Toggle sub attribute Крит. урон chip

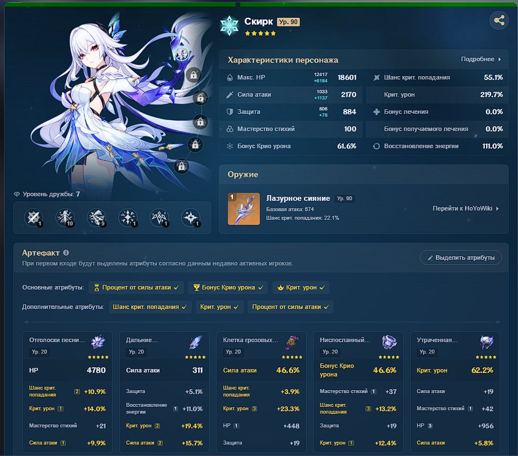[220, 307]
